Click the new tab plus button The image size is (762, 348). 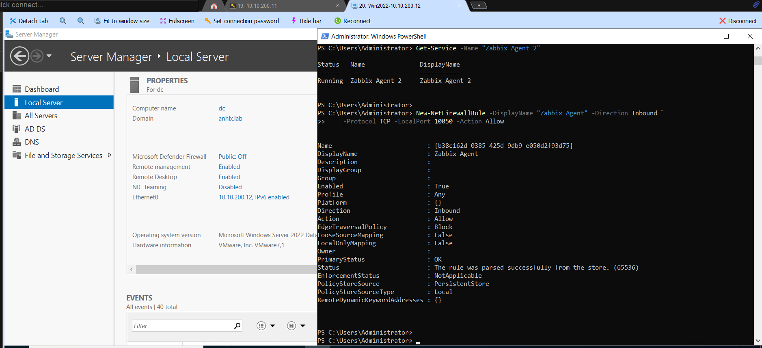[x=479, y=5]
